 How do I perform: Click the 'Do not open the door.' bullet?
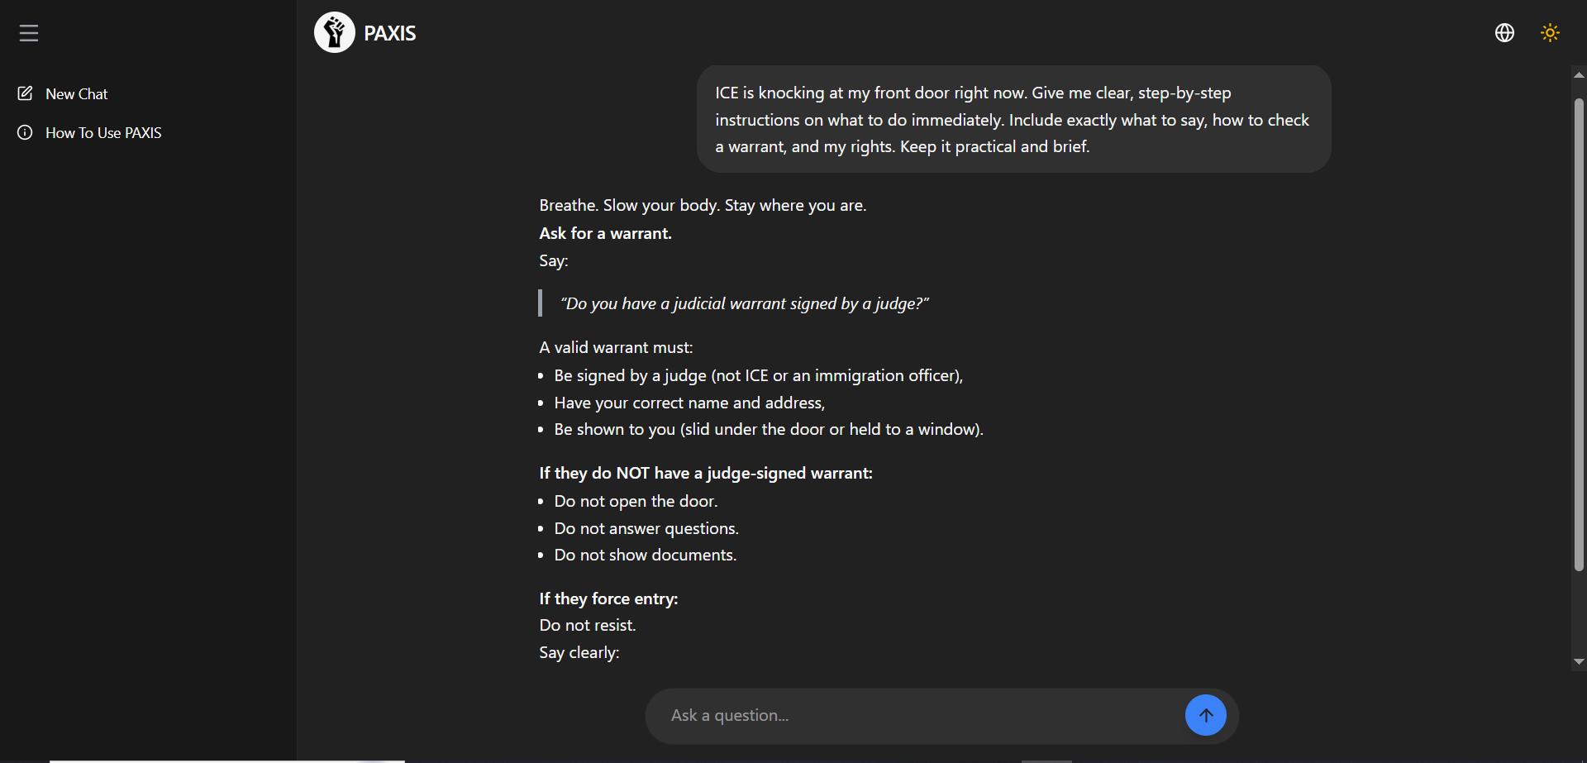tap(636, 502)
